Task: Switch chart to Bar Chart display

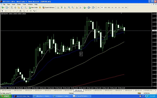Action: tap(58, 8)
